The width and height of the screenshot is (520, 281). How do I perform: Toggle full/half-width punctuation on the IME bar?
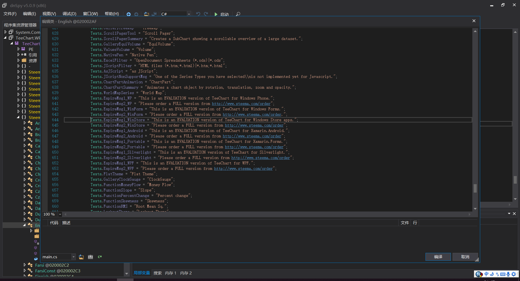coord(498,274)
